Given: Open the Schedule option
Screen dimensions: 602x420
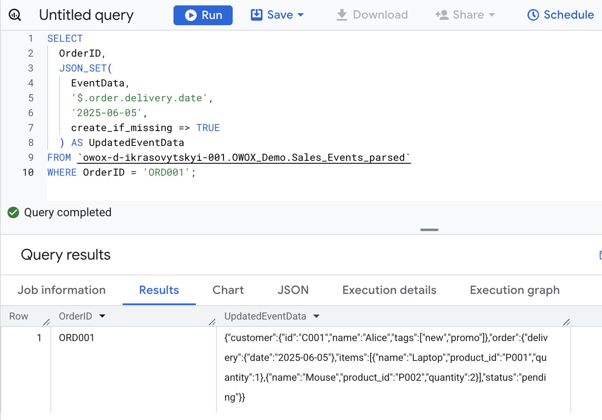Looking at the screenshot, I should click(x=561, y=15).
